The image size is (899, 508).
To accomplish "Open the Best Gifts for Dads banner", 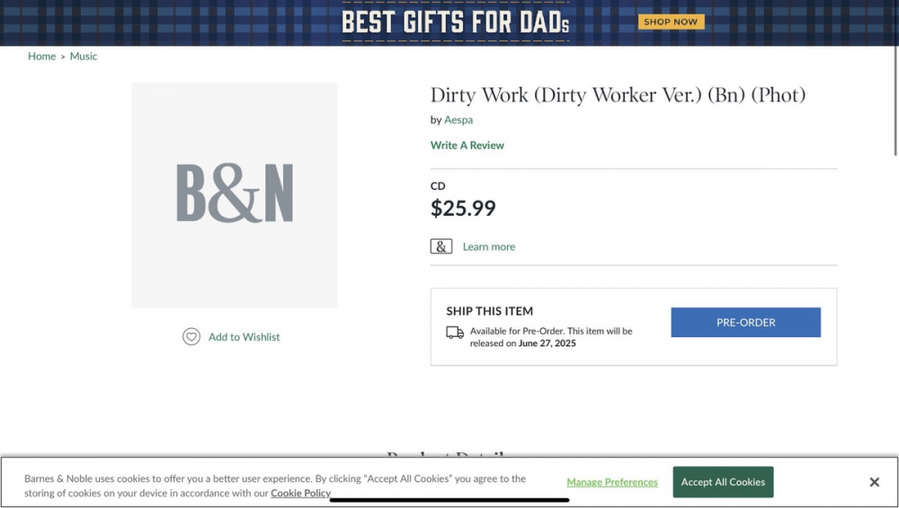I will pos(455,22).
